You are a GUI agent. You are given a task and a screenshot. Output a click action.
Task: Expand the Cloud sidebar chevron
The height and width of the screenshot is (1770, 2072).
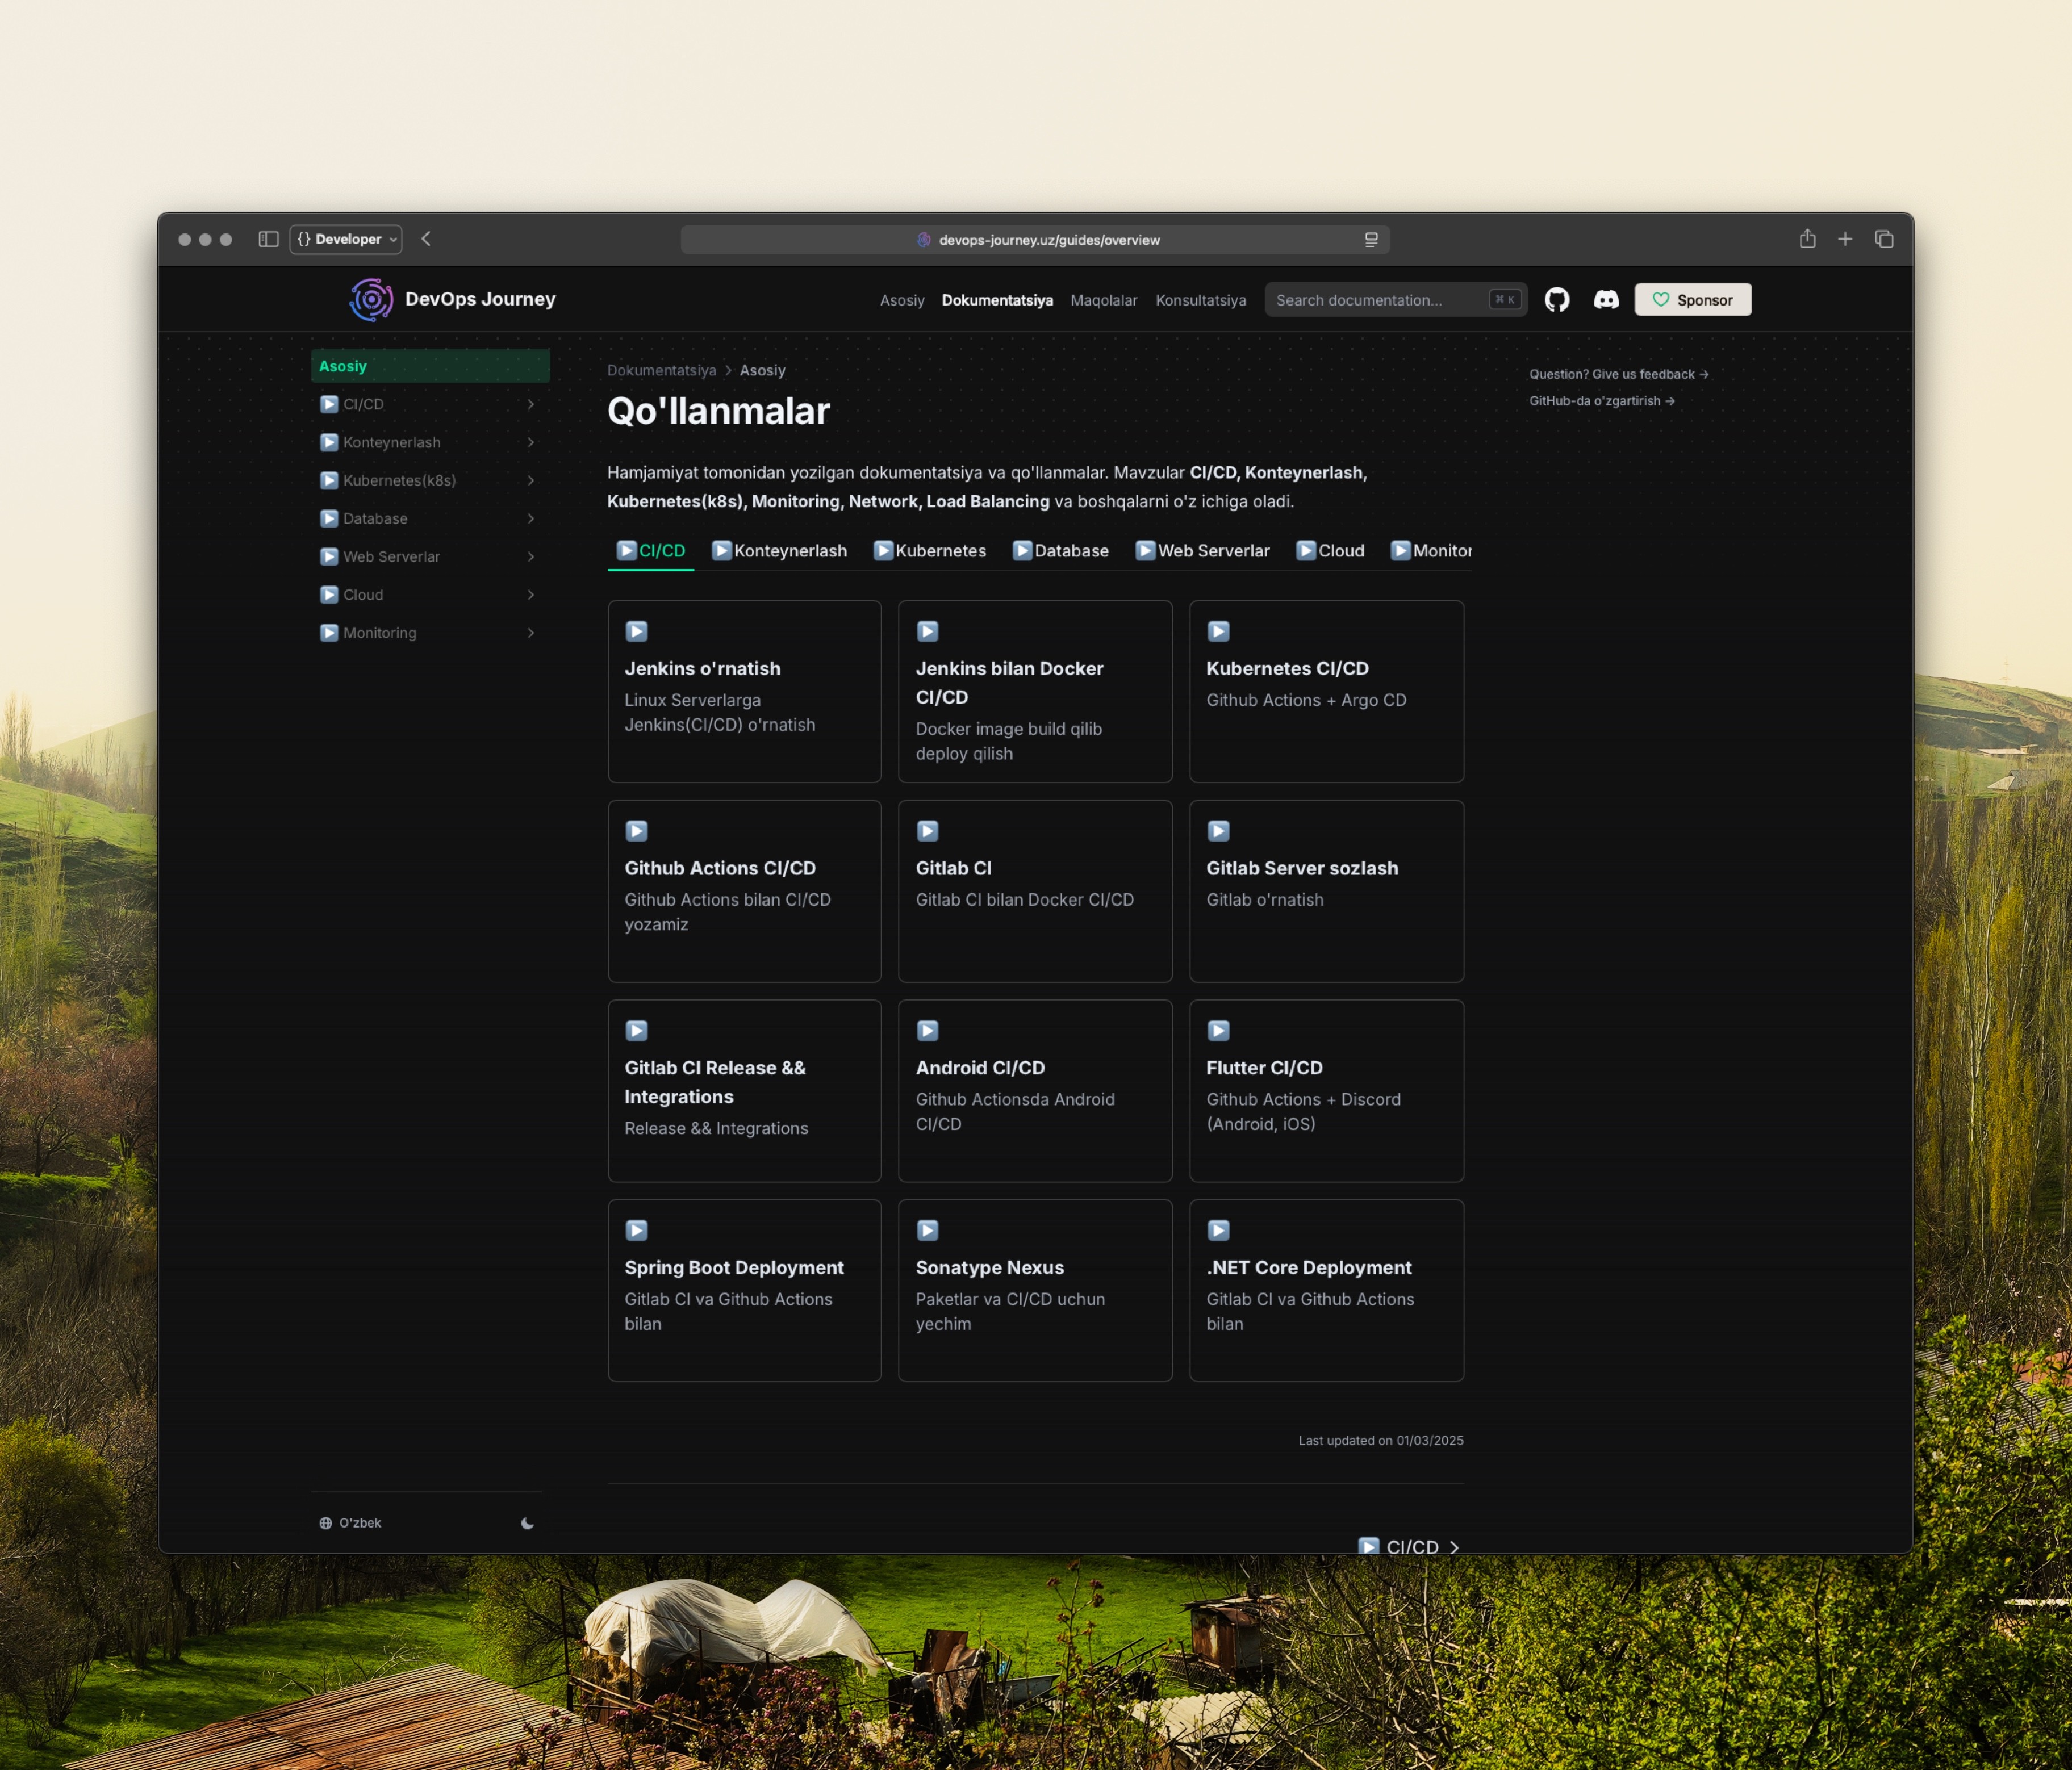tap(530, 594)
